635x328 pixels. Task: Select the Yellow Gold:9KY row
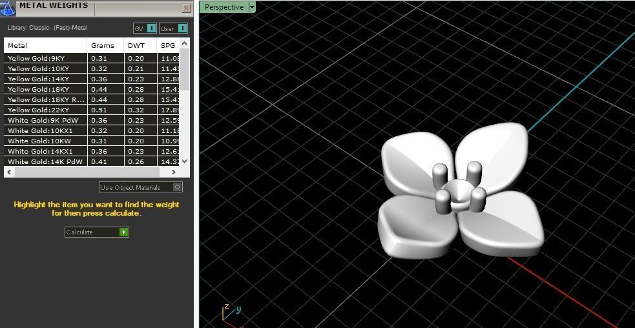(92, 58)
